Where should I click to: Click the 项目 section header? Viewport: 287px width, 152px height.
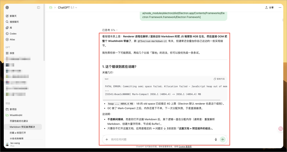coord(8,103)
